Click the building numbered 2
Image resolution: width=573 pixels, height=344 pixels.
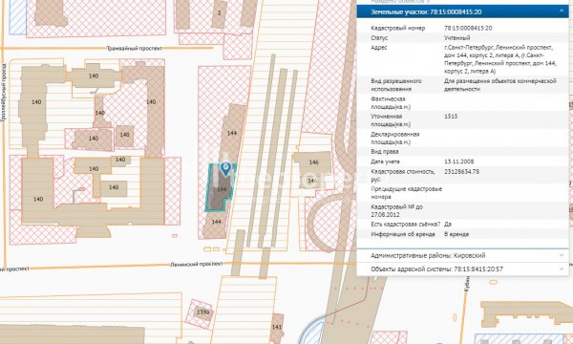click(x=220, y=13)
